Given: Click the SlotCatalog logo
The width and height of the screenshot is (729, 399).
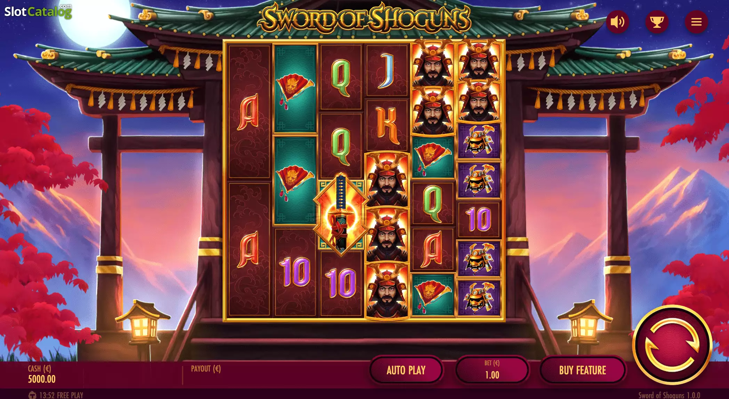Looking at the screenshot, I should (x=38, y=11).
